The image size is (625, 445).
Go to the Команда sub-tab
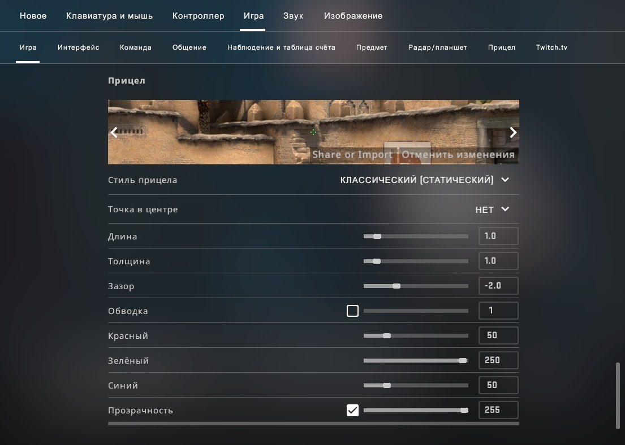tap(136, 47)
